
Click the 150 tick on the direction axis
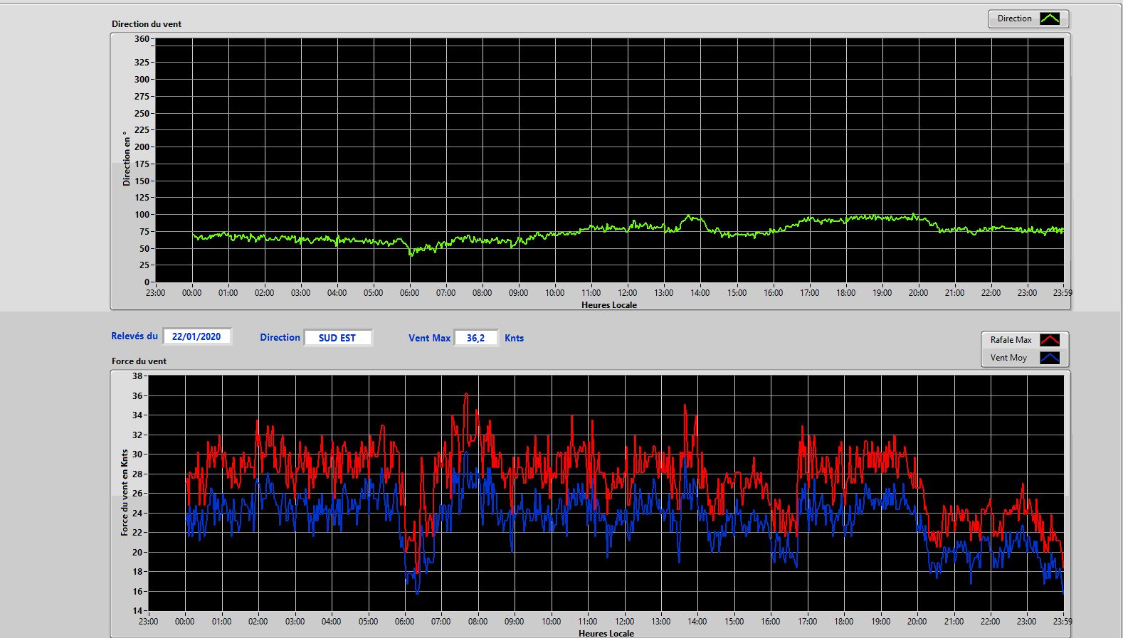[x=142, y=181]
